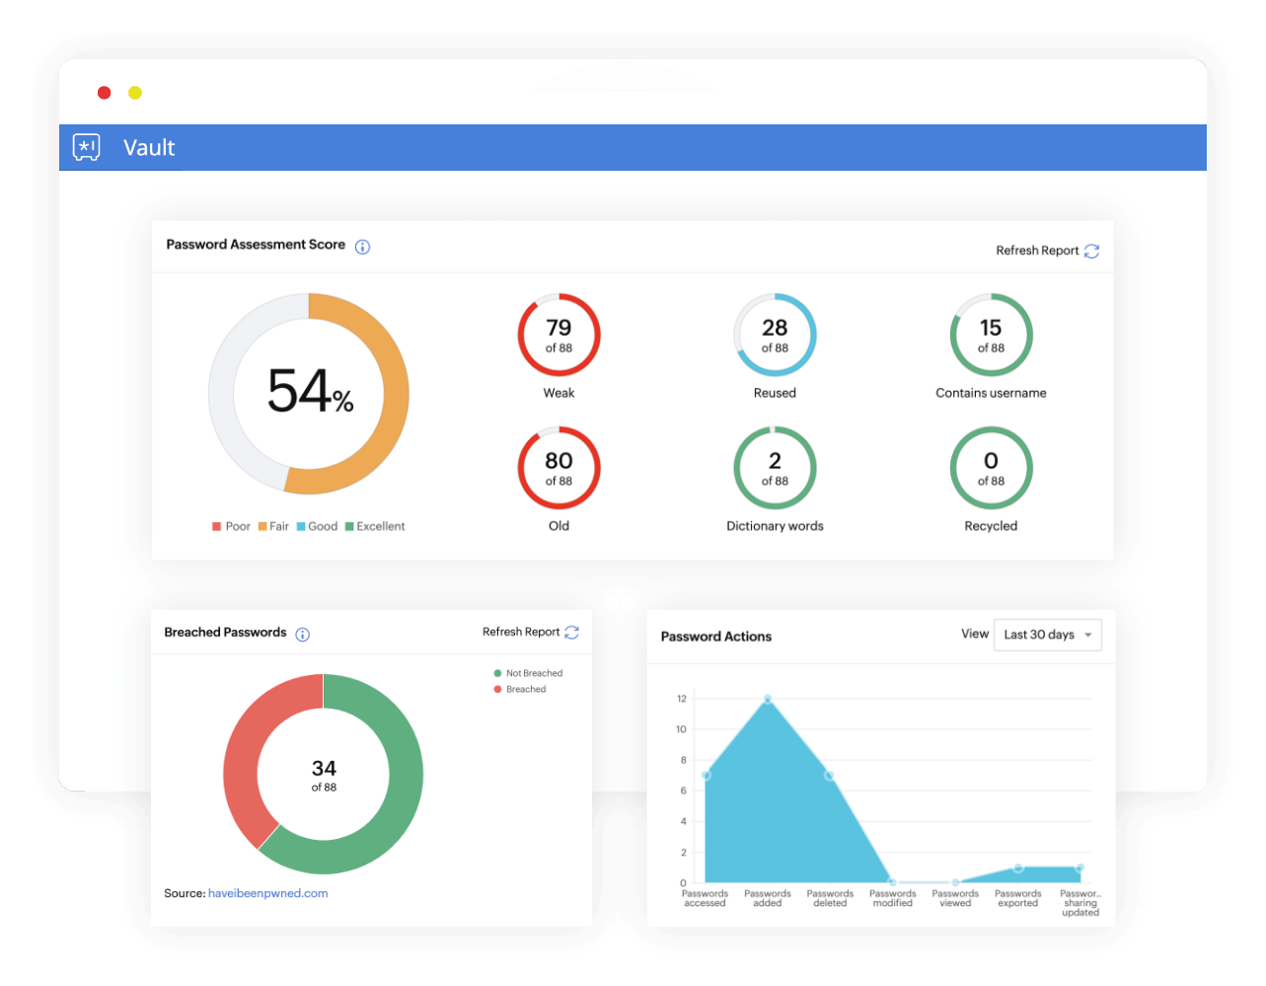The height and width of the screenshot is (986, 1266).
Task: Open the Last 30 days dropdown
Action: pyautogui.click(x=1047, y=635)
